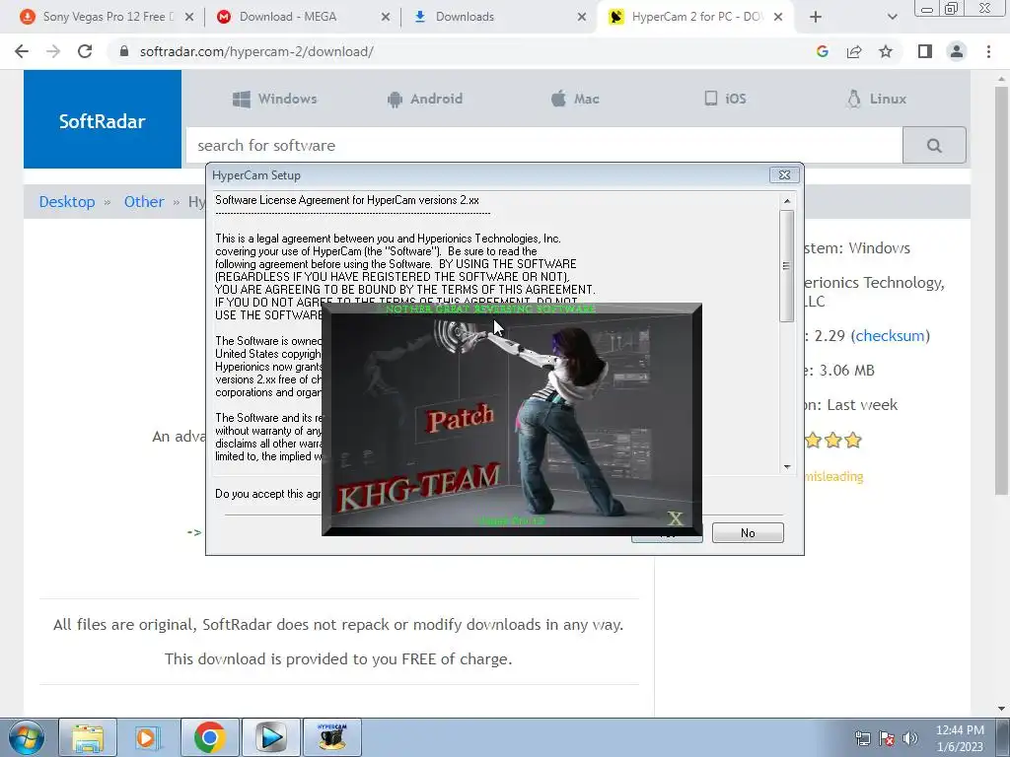Viewport: 1010px width, 757px height.
Task: Close the Download - MEGA tab
Action: 386,17
